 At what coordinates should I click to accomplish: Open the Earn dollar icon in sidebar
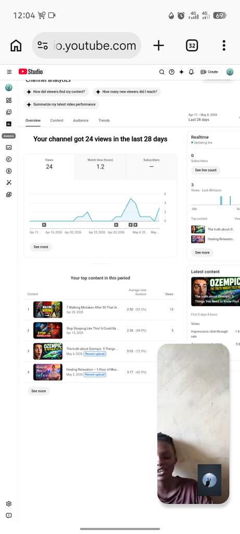9,171
